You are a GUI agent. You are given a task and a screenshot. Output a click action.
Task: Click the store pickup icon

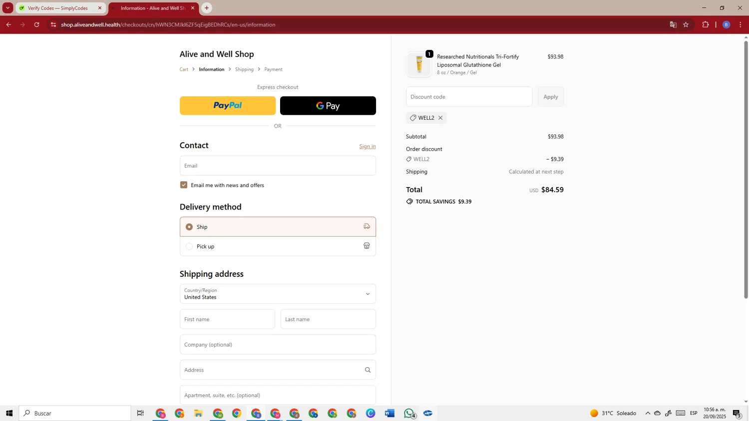pos(367,246)
